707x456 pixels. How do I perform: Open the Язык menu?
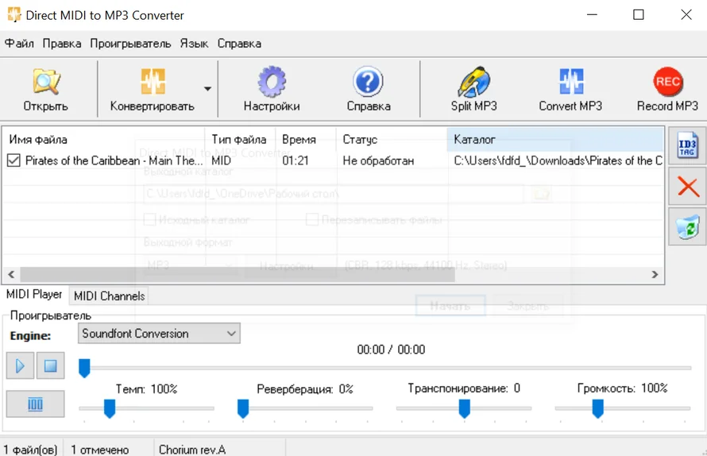(x=194, y=44)
